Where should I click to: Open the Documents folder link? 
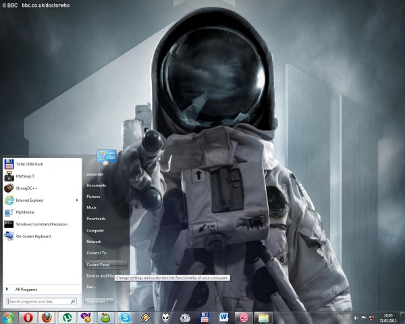(97, 185)
